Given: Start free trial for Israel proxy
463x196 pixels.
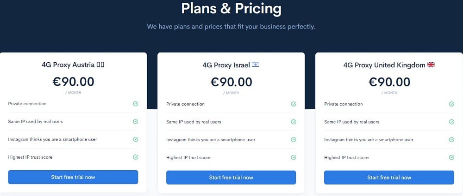Looking at the screenshot, I should point(231,177).
